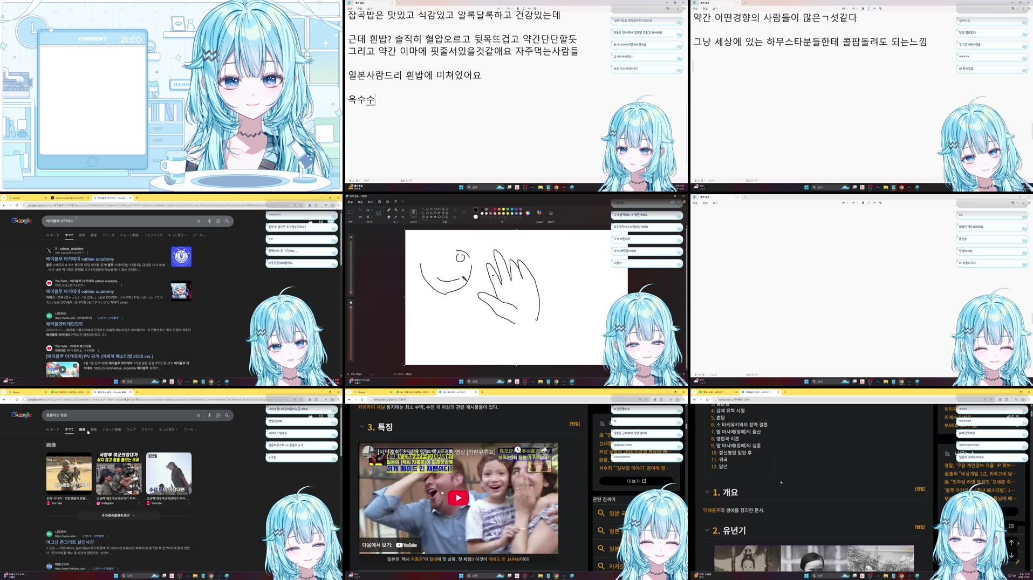1033x580 pixels.
Task: Click the Undo icon in Paint
Action: click(x=395, y=202)
